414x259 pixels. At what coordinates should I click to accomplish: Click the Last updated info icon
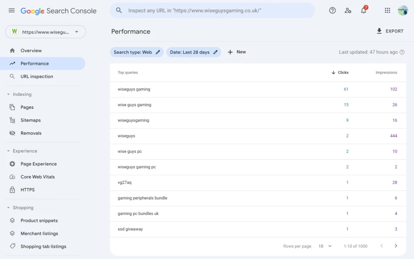pos(402,52)
